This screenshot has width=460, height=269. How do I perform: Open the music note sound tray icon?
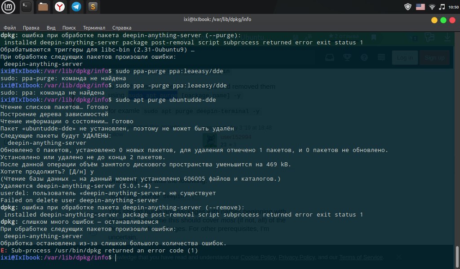coord(442,7)
